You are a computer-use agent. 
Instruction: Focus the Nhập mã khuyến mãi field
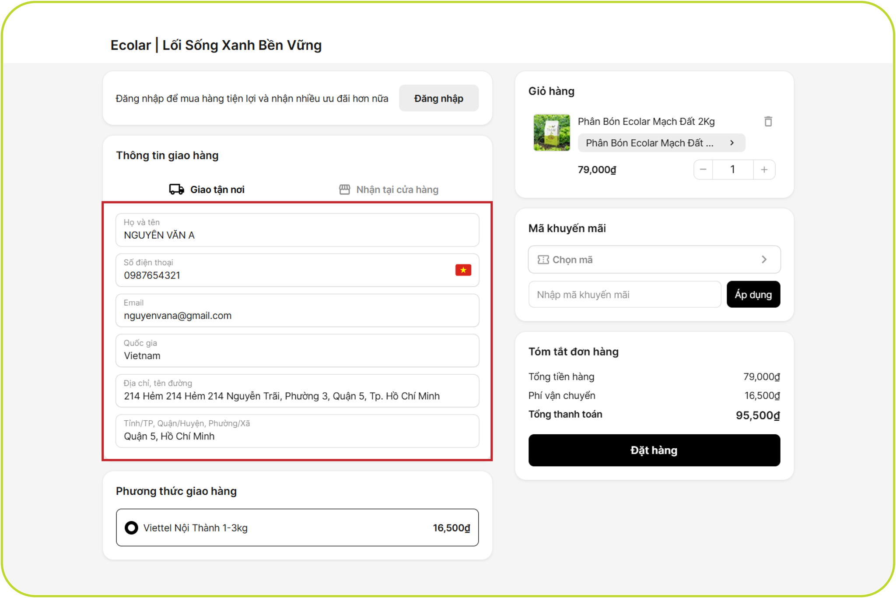point(624,295)
